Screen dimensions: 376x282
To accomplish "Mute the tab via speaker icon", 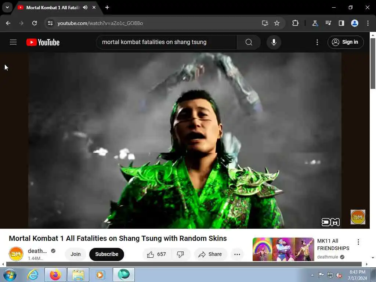I will pyautogui.click(x=85, y=7).
